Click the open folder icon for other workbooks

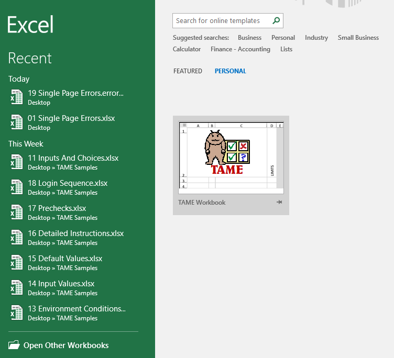tap(14, 345)
